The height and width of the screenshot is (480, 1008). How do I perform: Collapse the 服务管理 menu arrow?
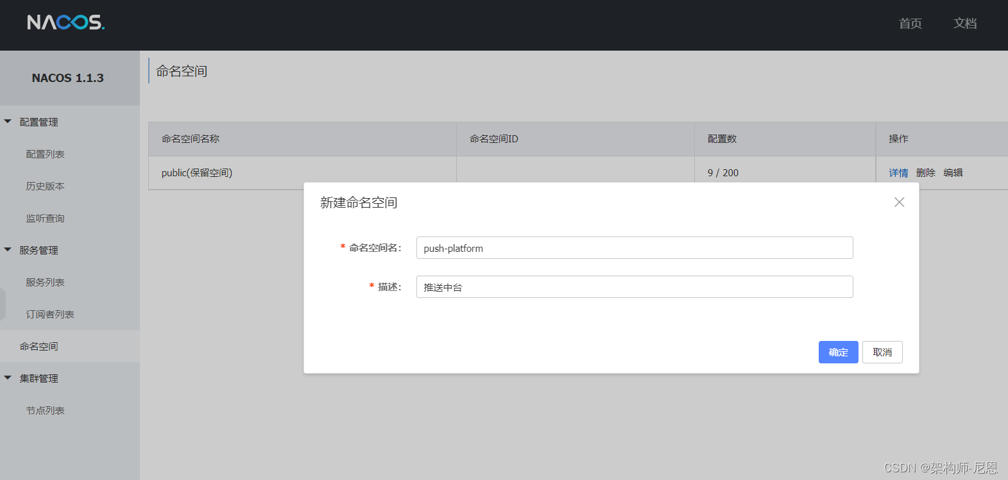(8, 249)
